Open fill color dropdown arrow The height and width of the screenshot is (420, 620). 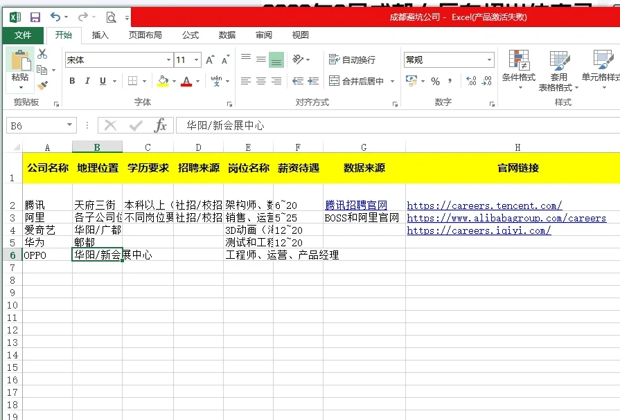click(174, 81)
